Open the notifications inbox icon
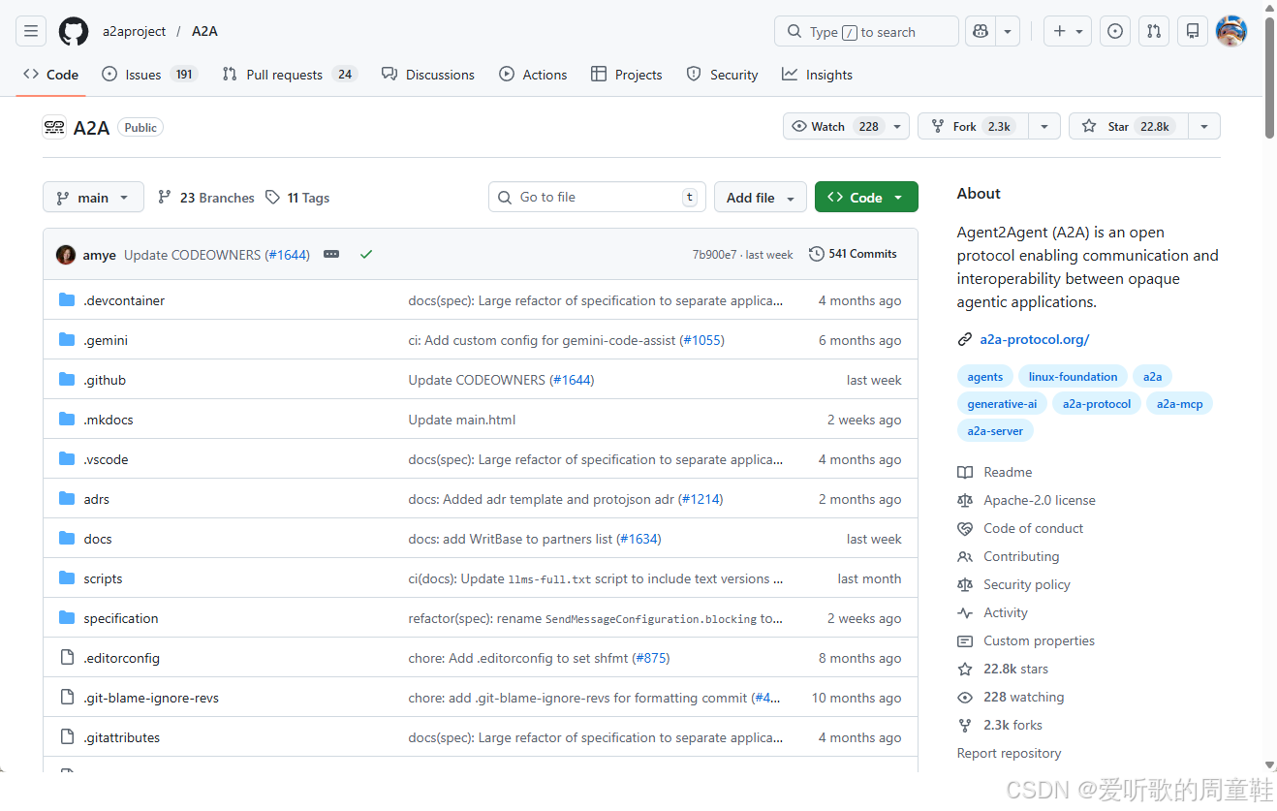 [1193, 31]
